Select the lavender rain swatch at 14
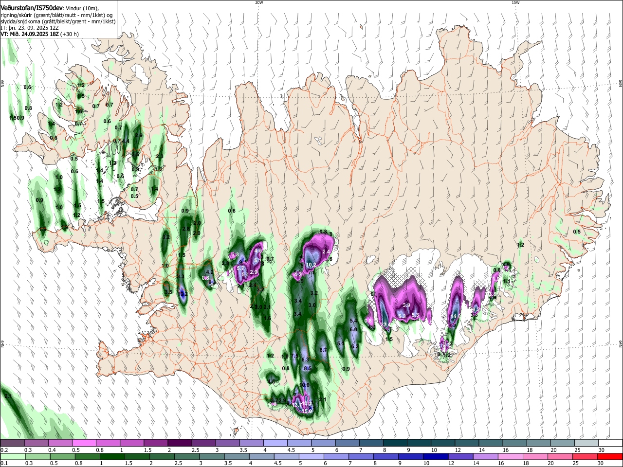623x467 pixels. 486,456
